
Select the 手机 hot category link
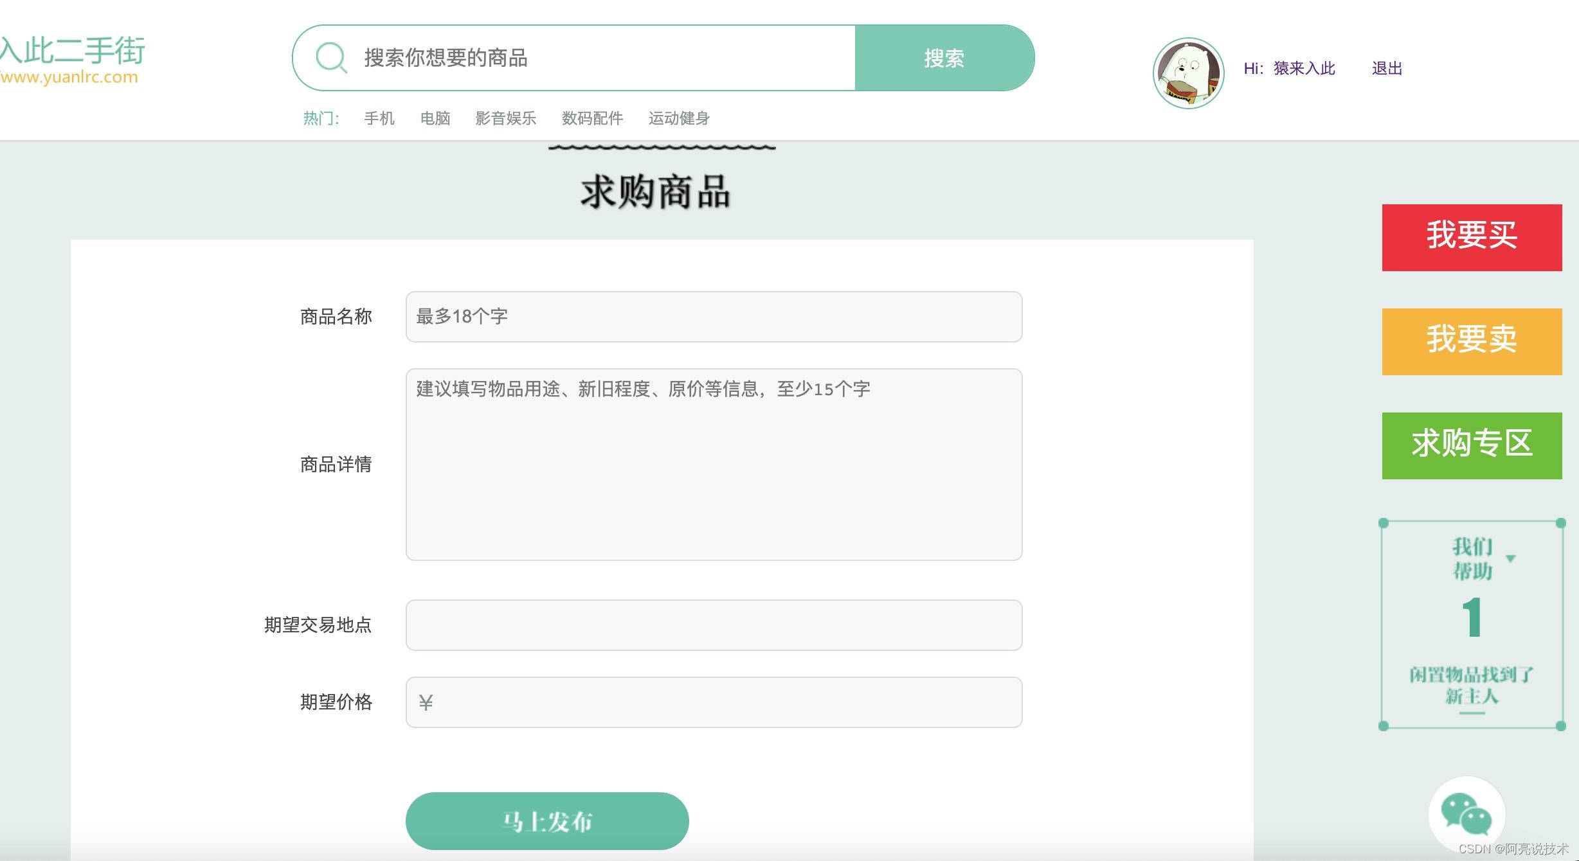[379, 118]
